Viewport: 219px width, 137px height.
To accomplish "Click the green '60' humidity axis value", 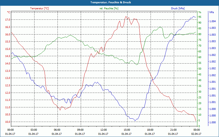I will pyautogui.click(x=200, y=57).
